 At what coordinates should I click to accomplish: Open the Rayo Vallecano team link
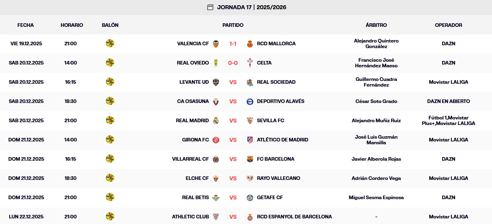coord(278,178)
